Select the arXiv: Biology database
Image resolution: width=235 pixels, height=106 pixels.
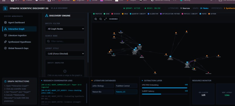coord(103,86)
